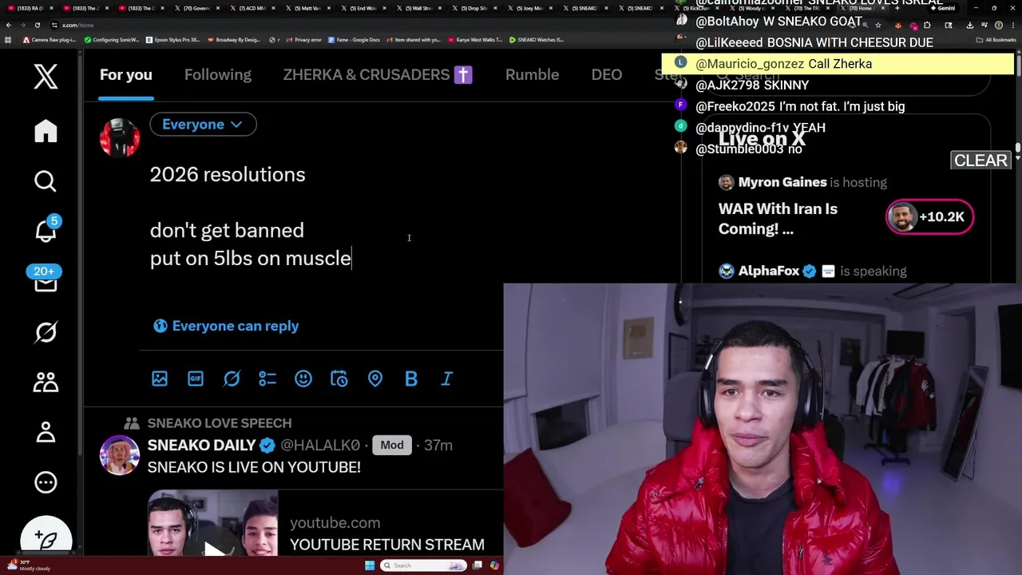Click the @HALALK0 handle
This screenshot has height=575, width=1022.
tap(320, 445)
